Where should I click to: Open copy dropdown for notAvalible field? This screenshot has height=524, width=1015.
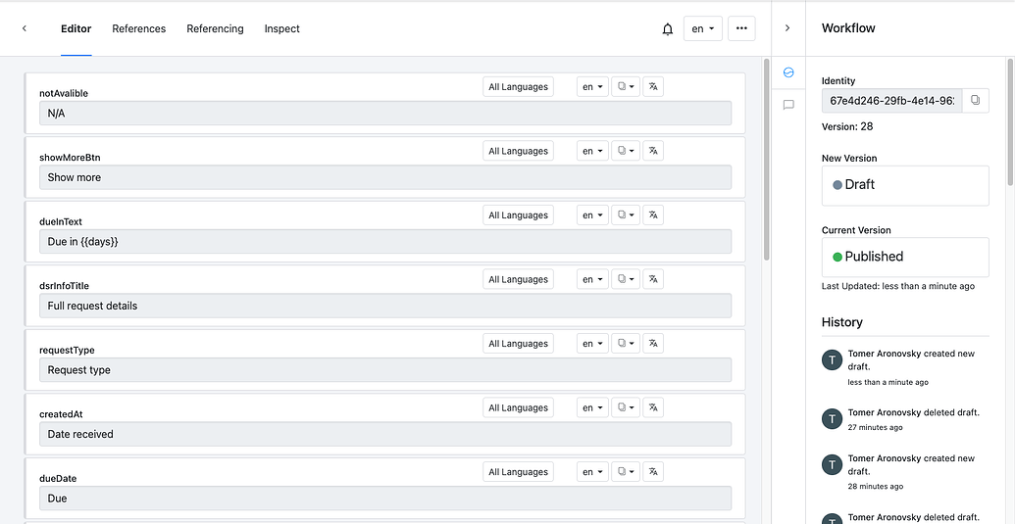(626, 86)
